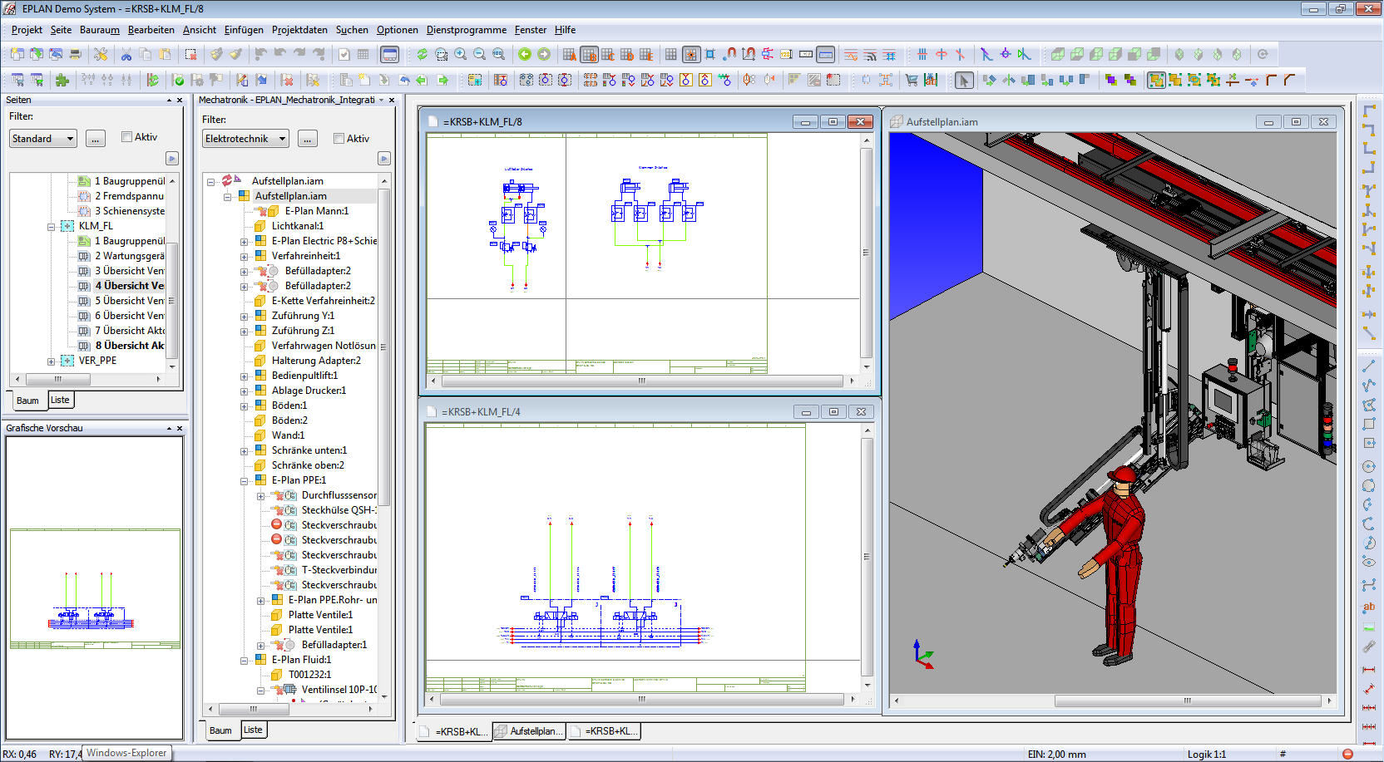
Task: Click the green back arrow icon
Action: 525,55
